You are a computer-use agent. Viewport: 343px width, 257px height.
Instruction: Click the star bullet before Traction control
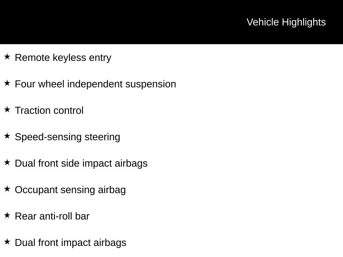[x=7, y=110]
